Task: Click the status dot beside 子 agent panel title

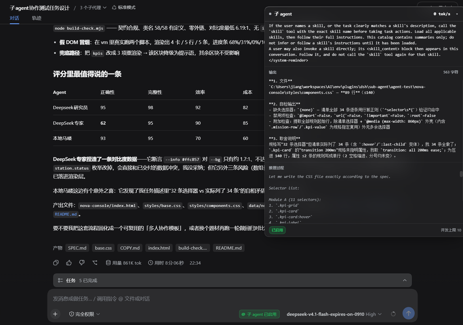Action: pos(270,14)
